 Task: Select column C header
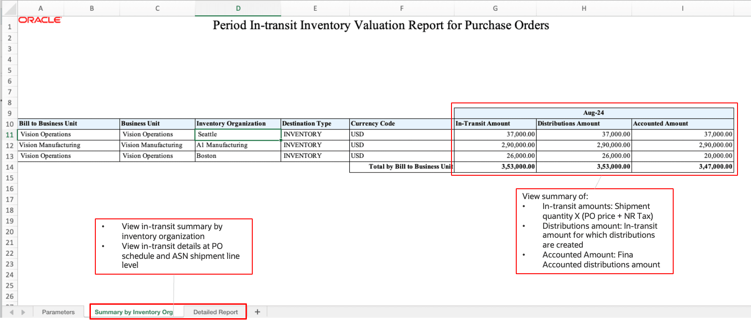157,8
